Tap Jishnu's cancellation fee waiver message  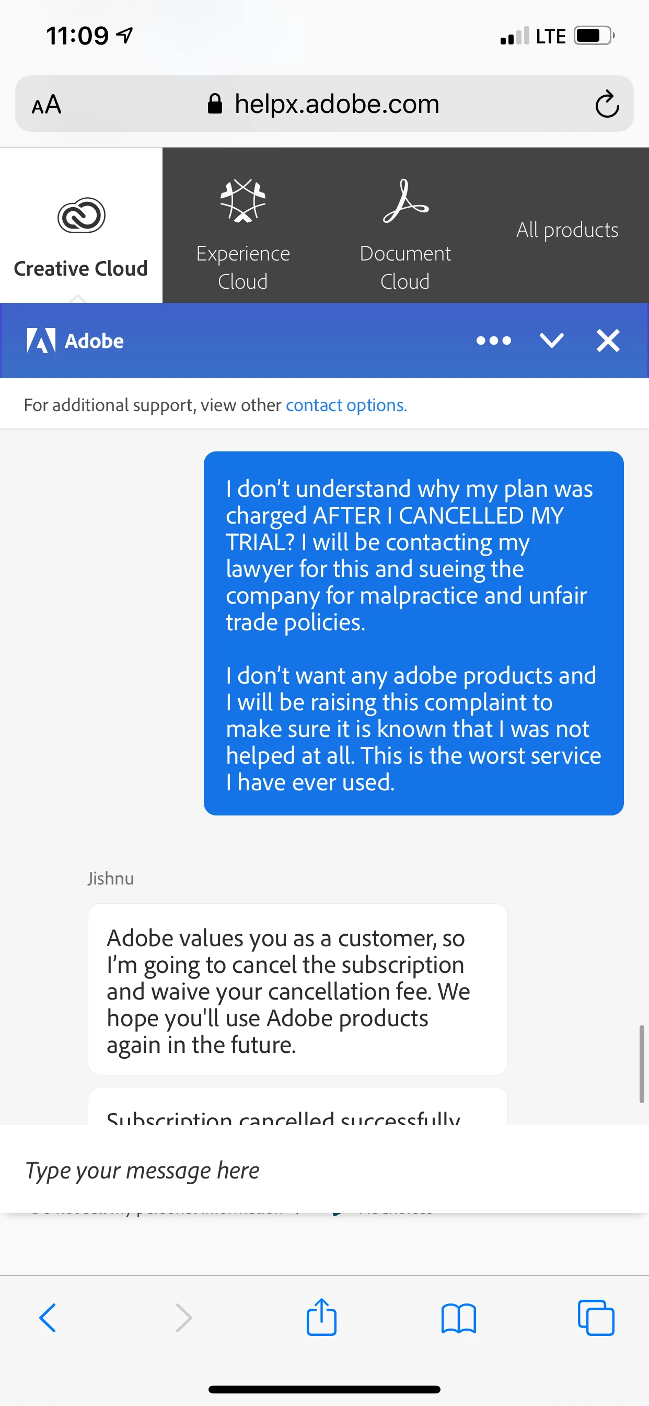click(298, 989)
